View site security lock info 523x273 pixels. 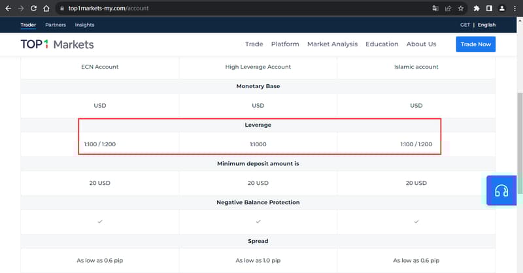pyautogui.click(x=61, y=8)
